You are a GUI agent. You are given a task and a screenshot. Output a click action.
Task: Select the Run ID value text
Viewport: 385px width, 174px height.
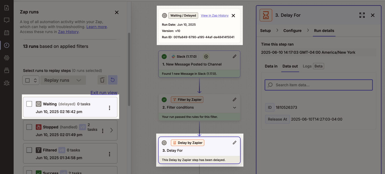(204, 37)
